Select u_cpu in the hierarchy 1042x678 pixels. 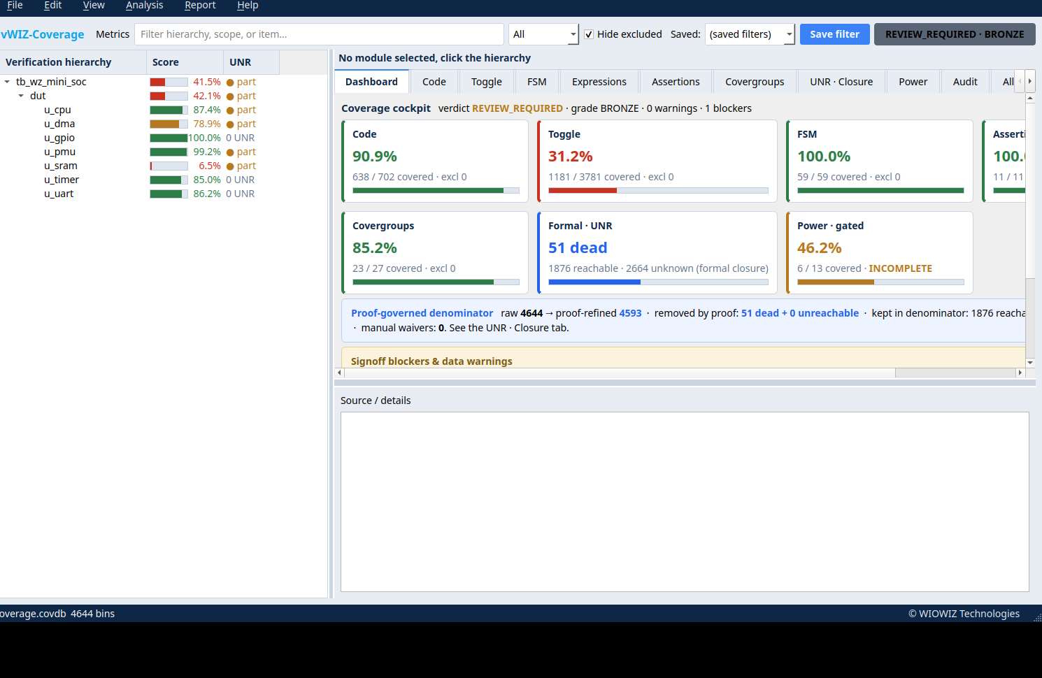(x=57, y=110)
